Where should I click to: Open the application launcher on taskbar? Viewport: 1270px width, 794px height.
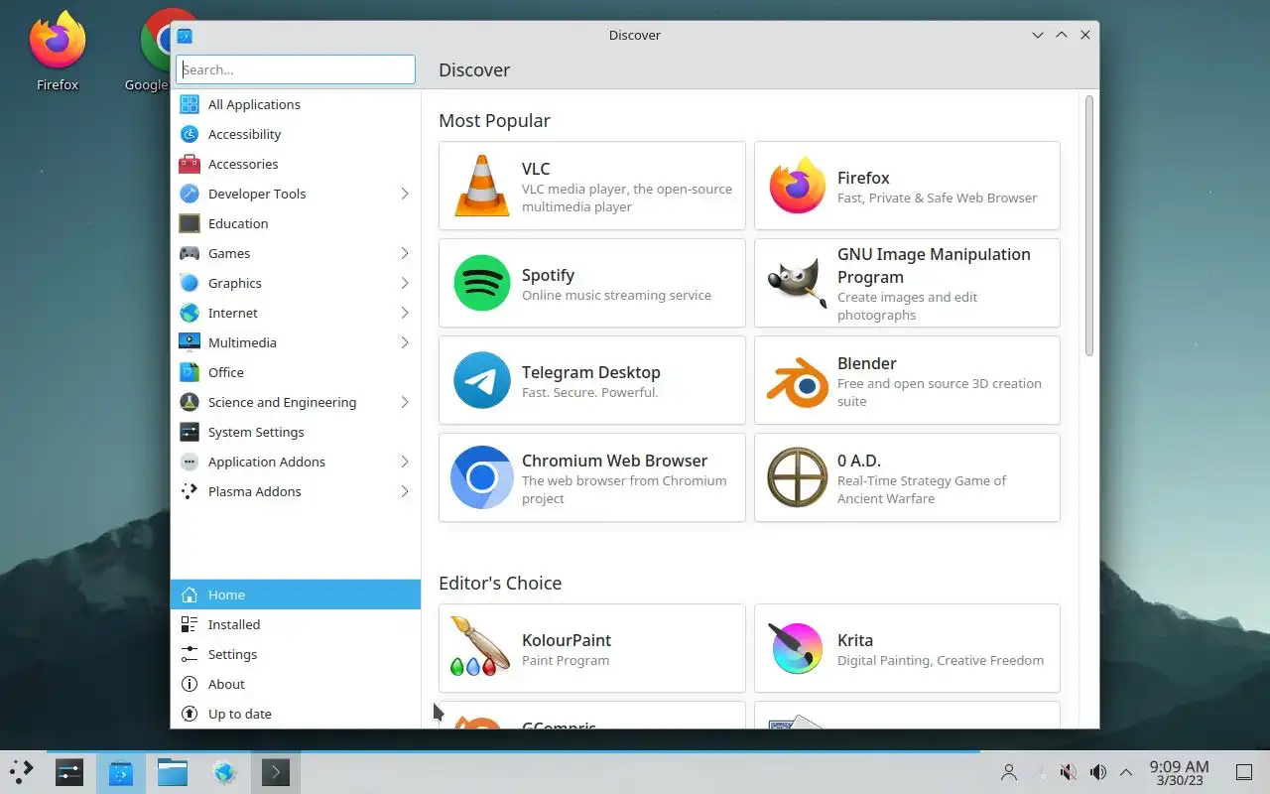click(x=22, y=771)
